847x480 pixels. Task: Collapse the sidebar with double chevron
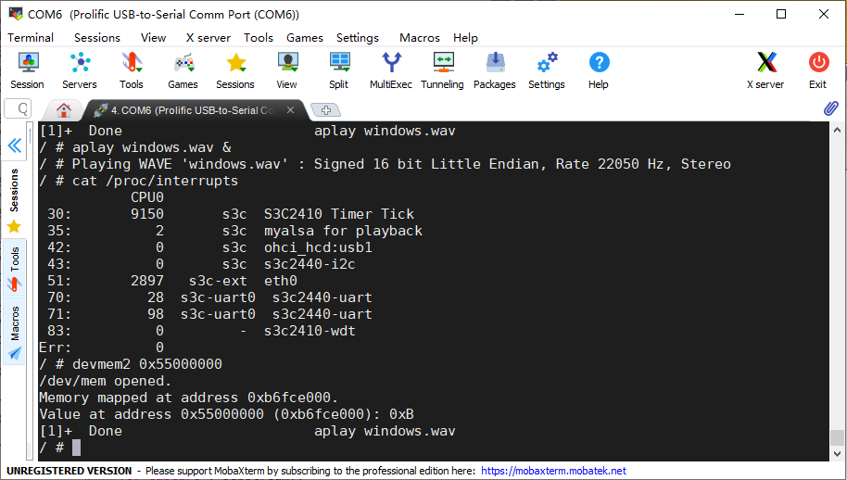click(15, 145)
